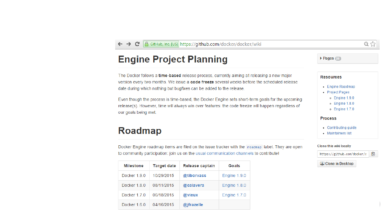Click the Target date column header
This screenshot has width=388, height=218.
(x=164, y=166)
